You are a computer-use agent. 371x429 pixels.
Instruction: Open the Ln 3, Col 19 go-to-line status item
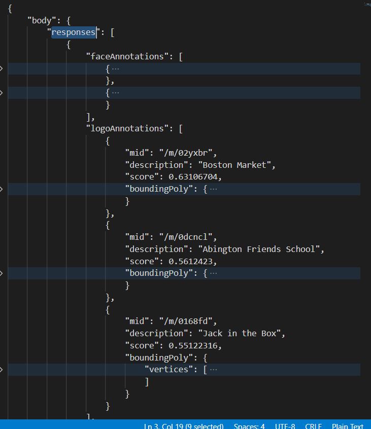click(183, 426)
